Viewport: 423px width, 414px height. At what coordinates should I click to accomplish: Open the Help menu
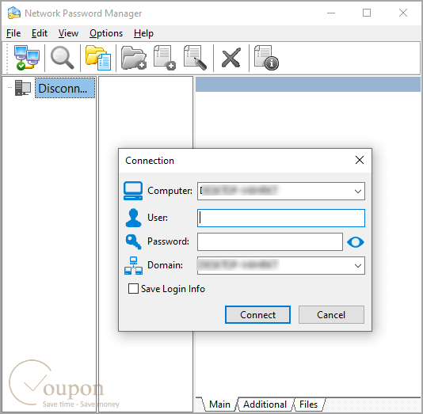coord(143,33)
